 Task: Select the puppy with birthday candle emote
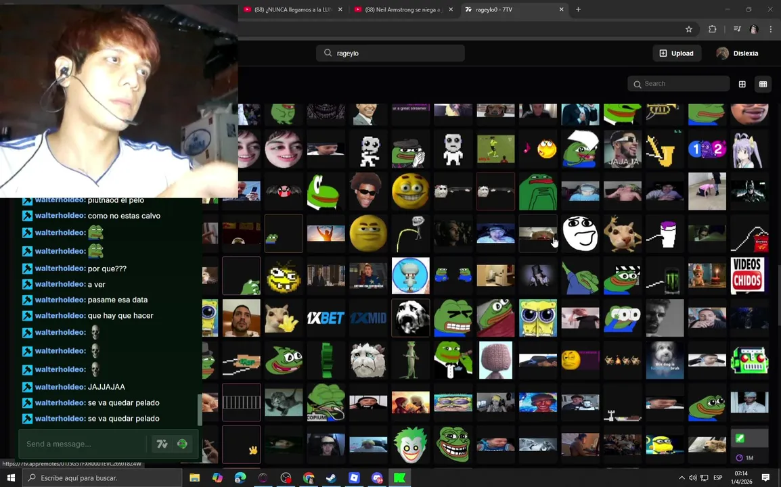(x=707, y=275)
